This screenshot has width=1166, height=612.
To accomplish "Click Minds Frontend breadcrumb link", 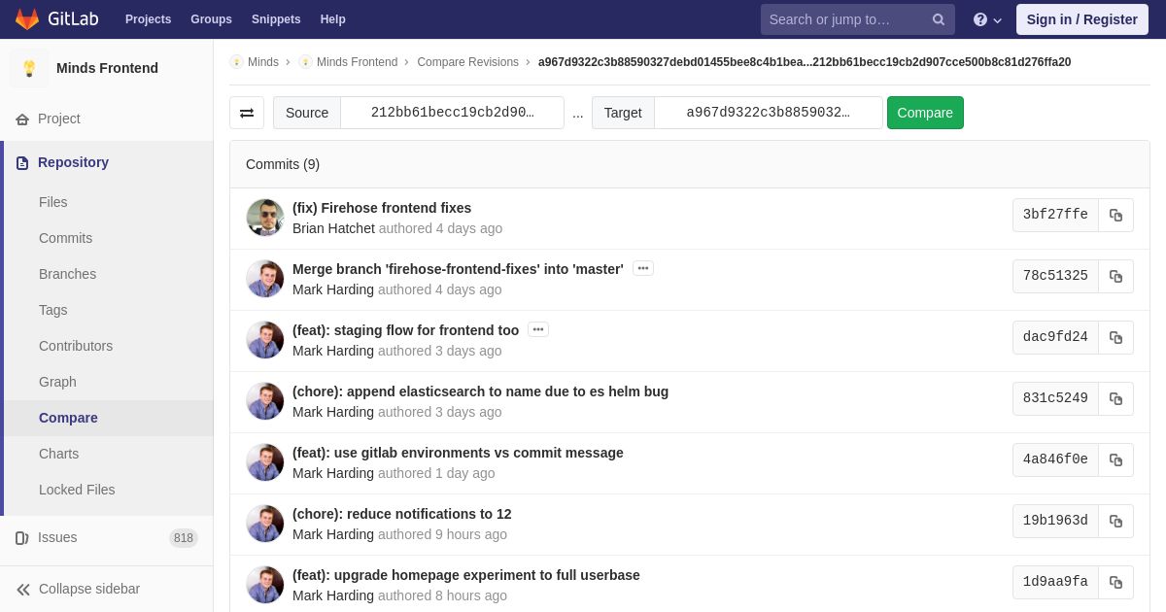I will (x=357, y=62).
